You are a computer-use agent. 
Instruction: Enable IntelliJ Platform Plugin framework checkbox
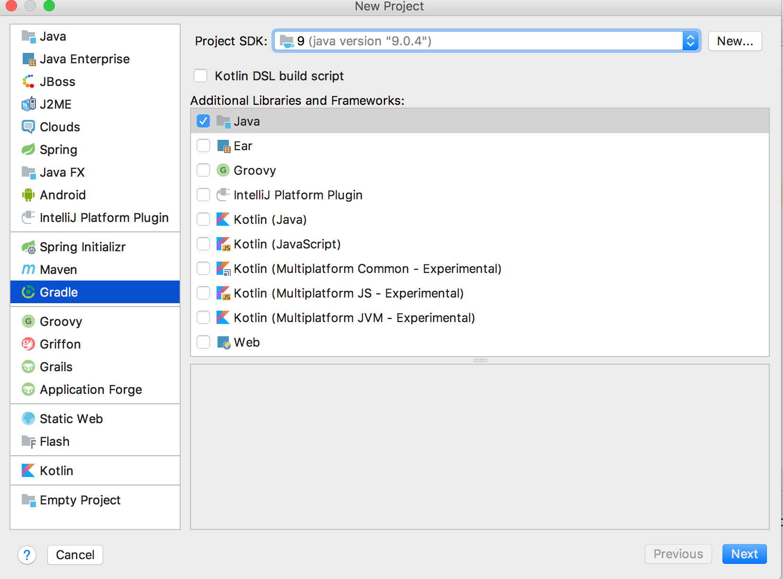(x=203, y=195)
